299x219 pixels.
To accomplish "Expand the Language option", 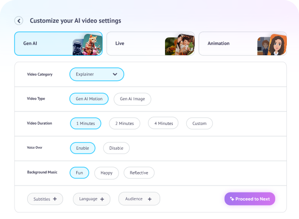I will 92,199.
